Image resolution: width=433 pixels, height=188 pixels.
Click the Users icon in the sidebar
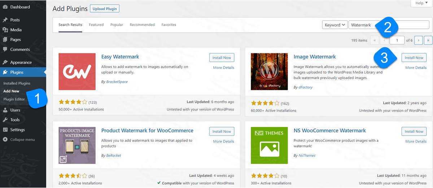click(5, 110)
